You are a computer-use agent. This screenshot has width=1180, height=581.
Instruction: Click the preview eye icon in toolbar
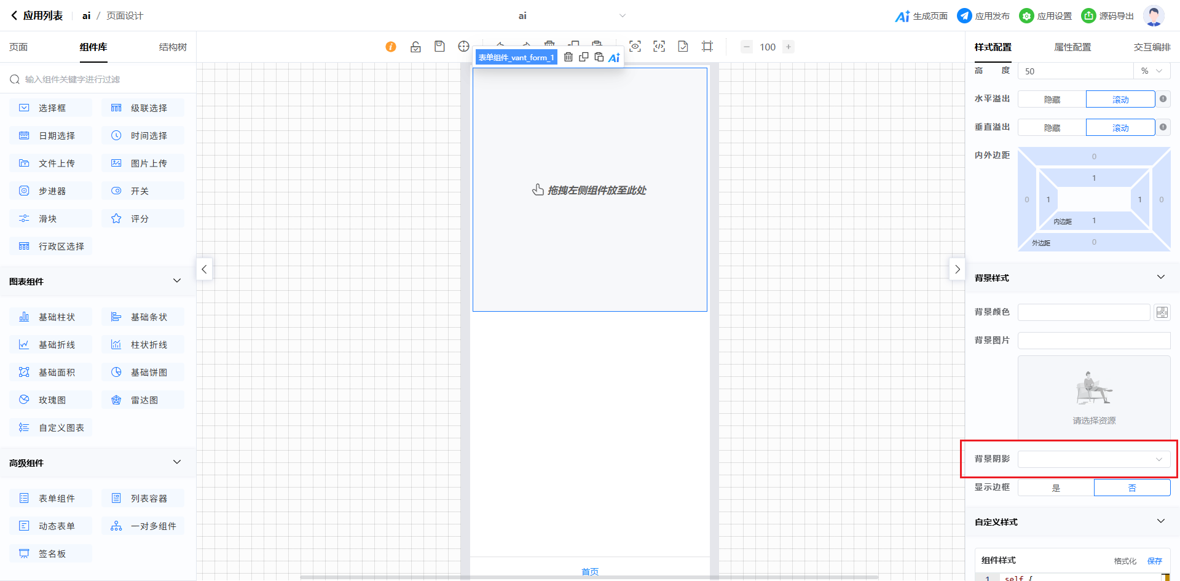pyautogui.click(x=635, y=47)
